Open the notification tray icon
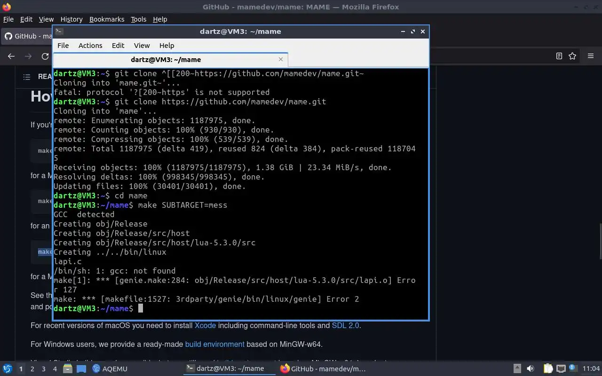Image resolution: width=602 pixels, height=376 pixels. (x=573, y=368)
